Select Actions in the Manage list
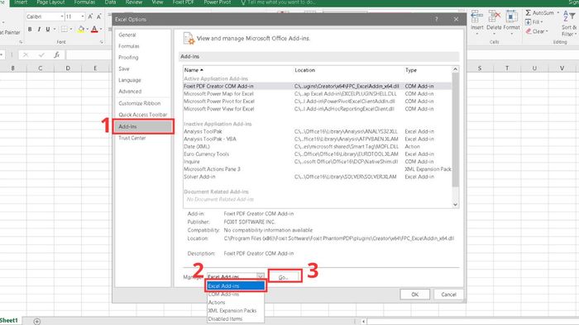Screen dimensions: 579x325 click(236, 302)
